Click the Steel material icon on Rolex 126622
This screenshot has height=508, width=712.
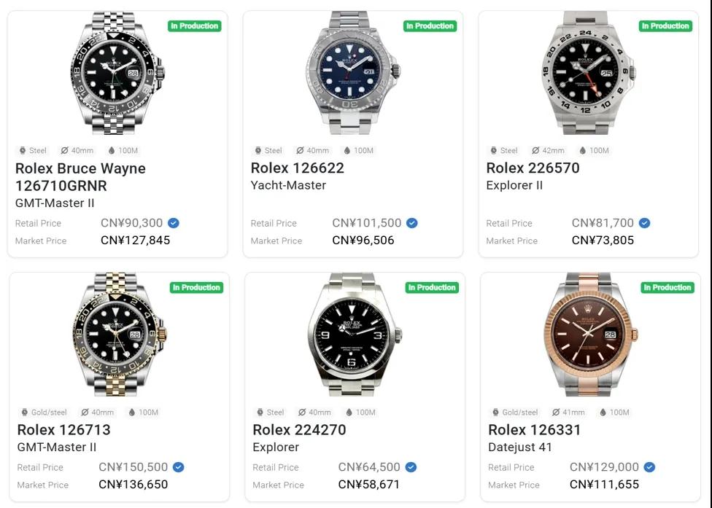258,151
